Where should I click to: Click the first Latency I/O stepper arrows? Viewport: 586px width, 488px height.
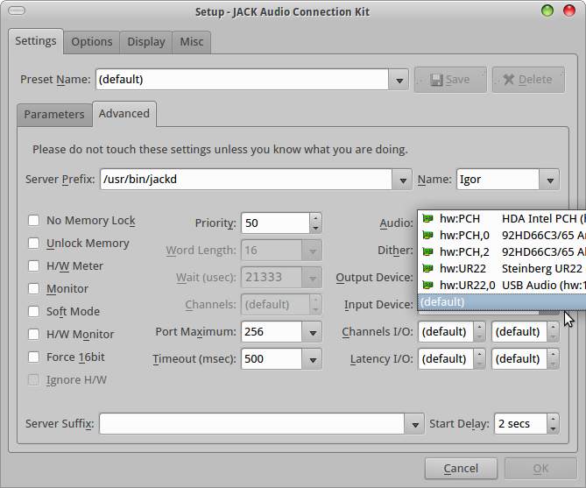[x=479, y=359]
